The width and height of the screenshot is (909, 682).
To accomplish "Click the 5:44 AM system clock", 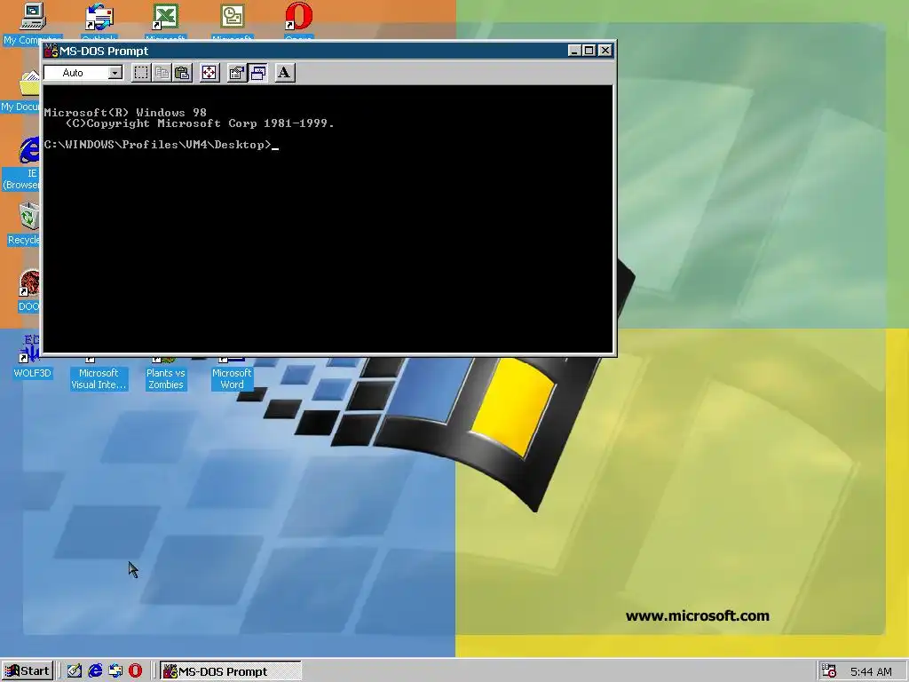I will pos(871,671).
